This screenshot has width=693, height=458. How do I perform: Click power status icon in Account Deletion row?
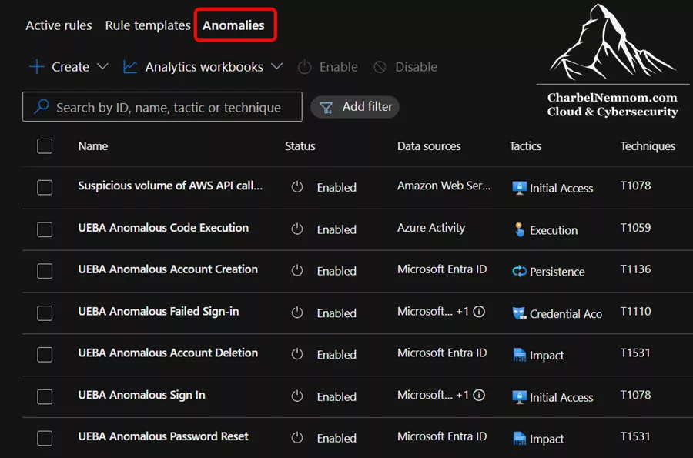(x=297, y=354)
